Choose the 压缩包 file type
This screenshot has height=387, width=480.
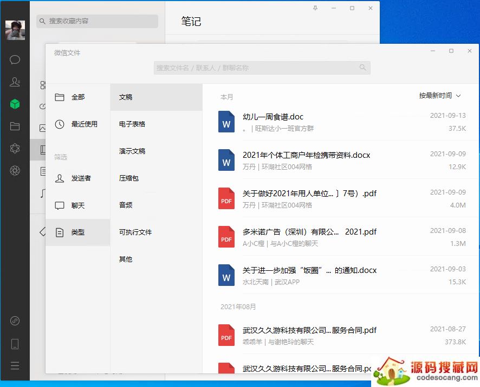(x=156, y=178)
